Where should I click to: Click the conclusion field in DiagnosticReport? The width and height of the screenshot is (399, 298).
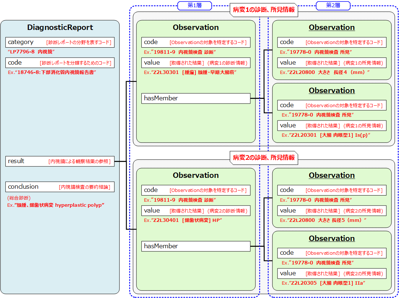[60, 187]
